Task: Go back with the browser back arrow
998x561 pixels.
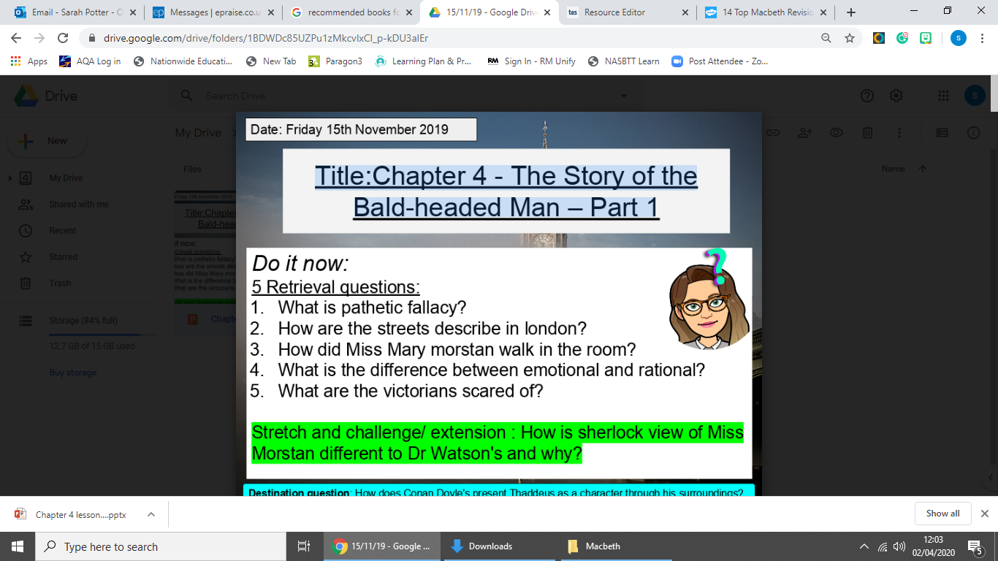Action: 16,38
